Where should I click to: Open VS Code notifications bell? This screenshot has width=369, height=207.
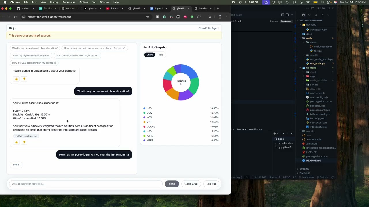(332, 177)
